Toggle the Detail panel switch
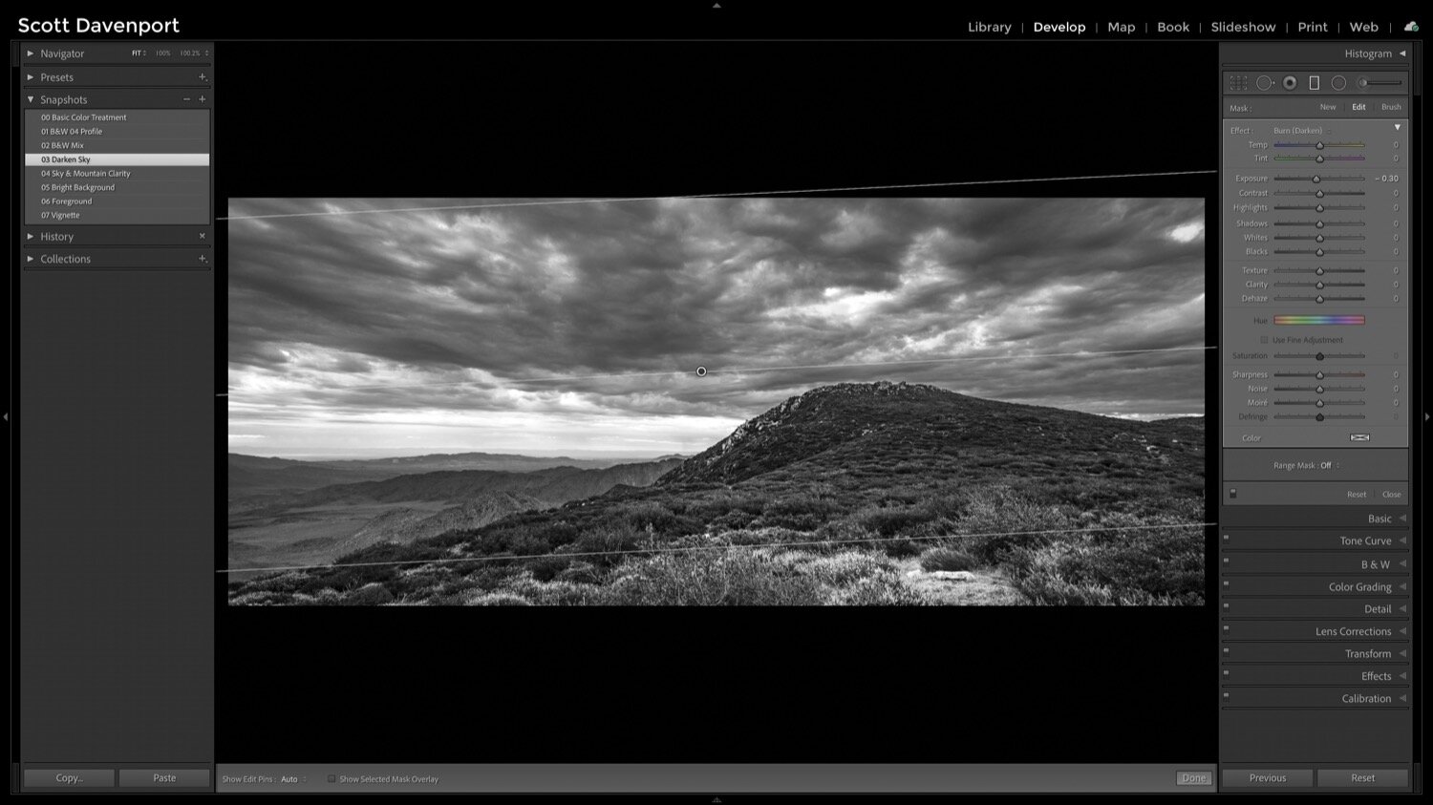Viewport: 1433px width, 805px height. (1226, 605)
